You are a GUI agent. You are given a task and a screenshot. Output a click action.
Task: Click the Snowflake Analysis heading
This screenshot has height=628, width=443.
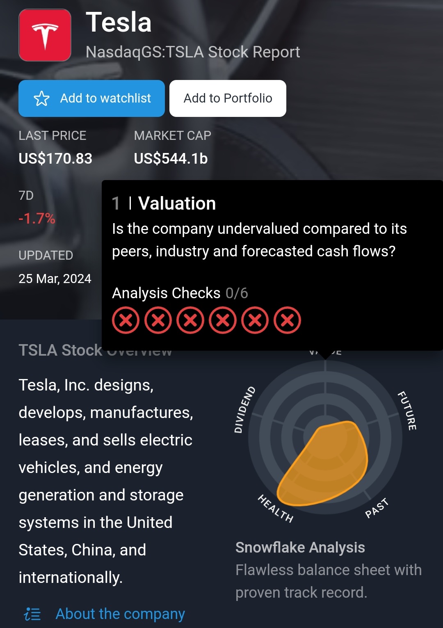pyautogui.click(x=300, y=548)
